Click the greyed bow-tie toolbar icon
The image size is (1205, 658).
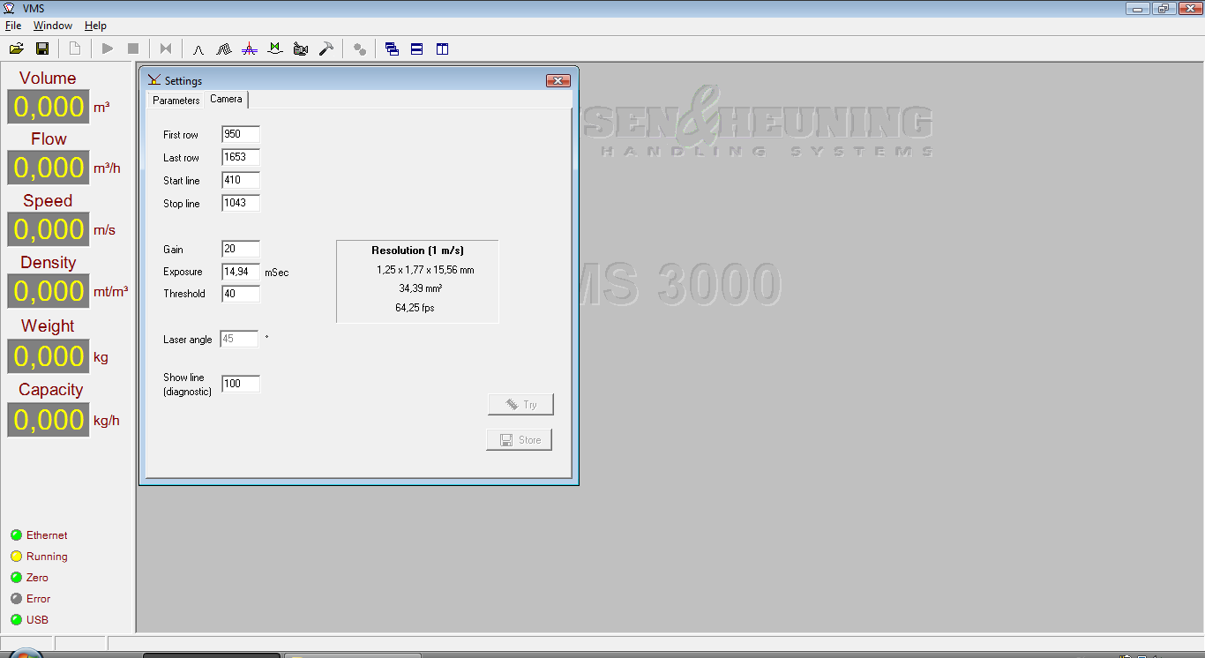click(x=166, y=49)
